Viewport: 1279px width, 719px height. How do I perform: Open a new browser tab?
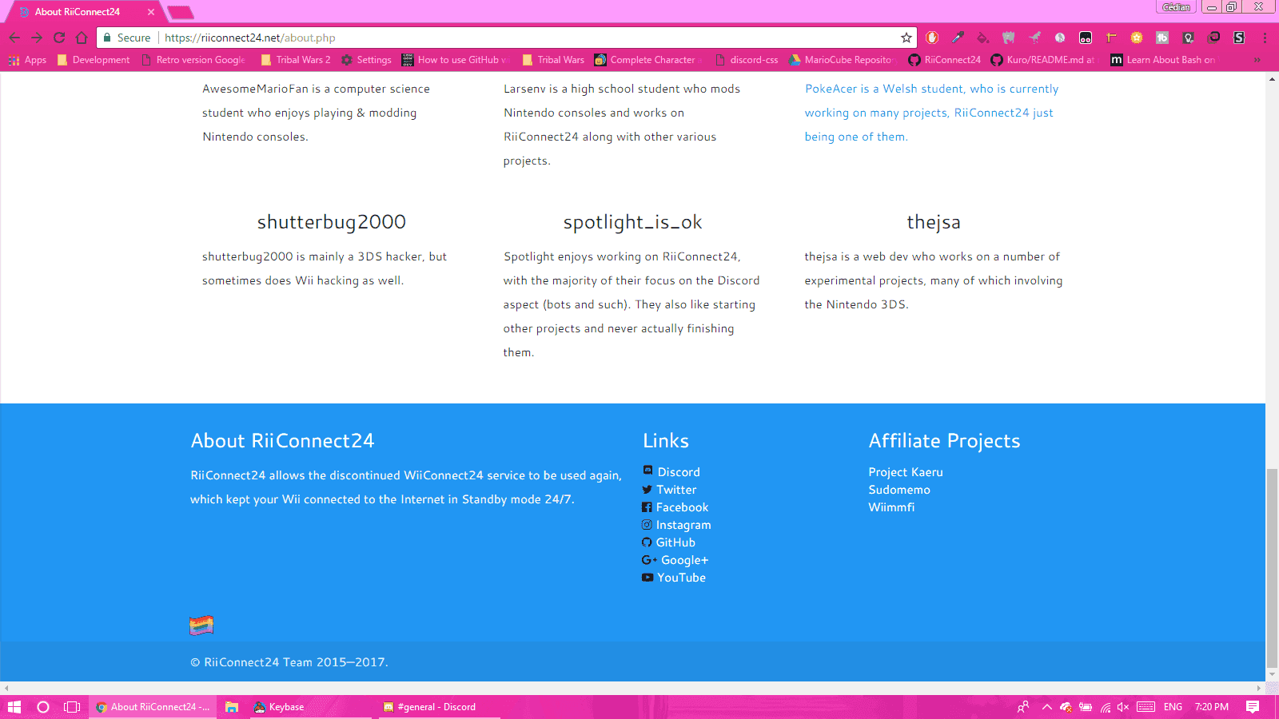click(181, 12)
